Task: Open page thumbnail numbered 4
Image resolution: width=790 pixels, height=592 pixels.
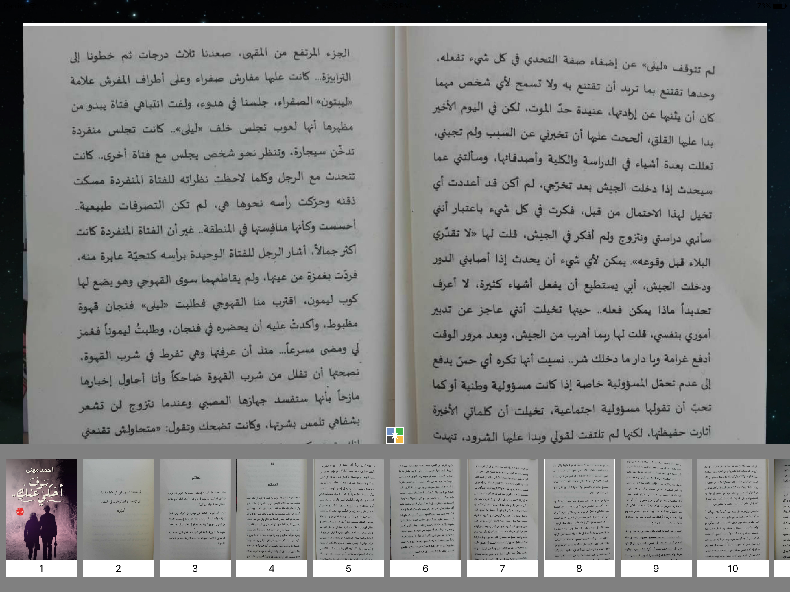Action: [272, 518]
